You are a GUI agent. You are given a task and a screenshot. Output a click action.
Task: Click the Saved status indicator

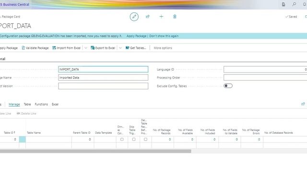(291, 17)
